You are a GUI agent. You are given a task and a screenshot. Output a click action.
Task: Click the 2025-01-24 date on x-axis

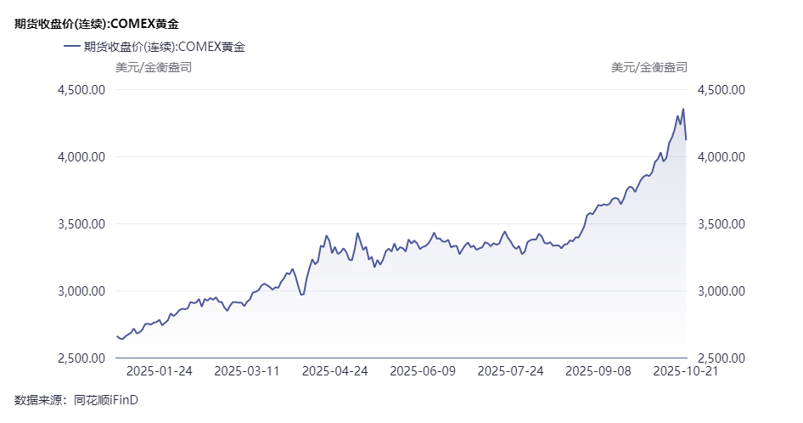tap(160, 370)
